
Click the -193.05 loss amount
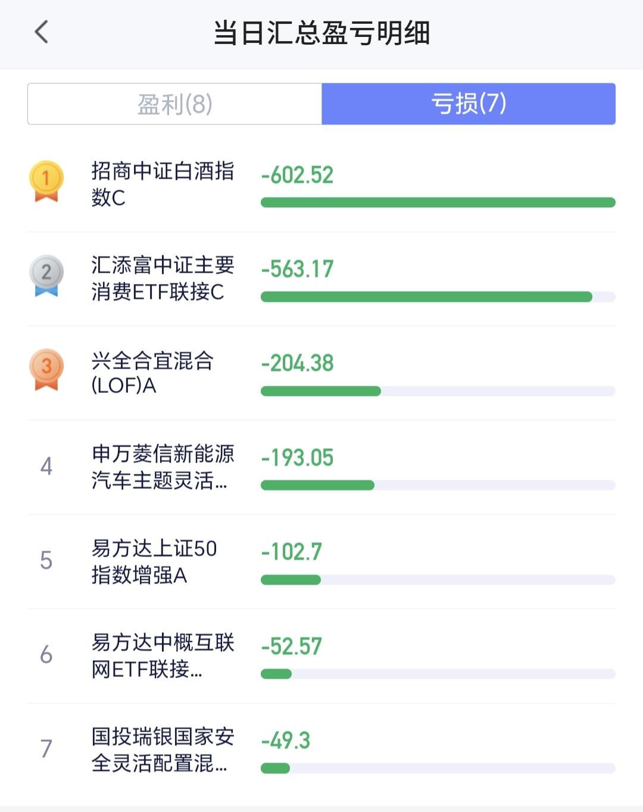coord(298,457)
